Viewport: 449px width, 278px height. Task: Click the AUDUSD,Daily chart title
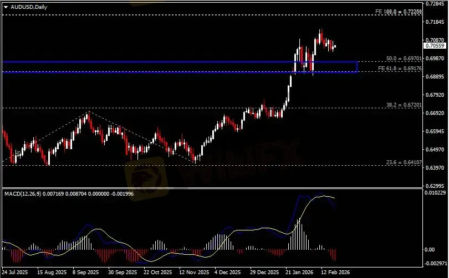click(x=29, y=7)
